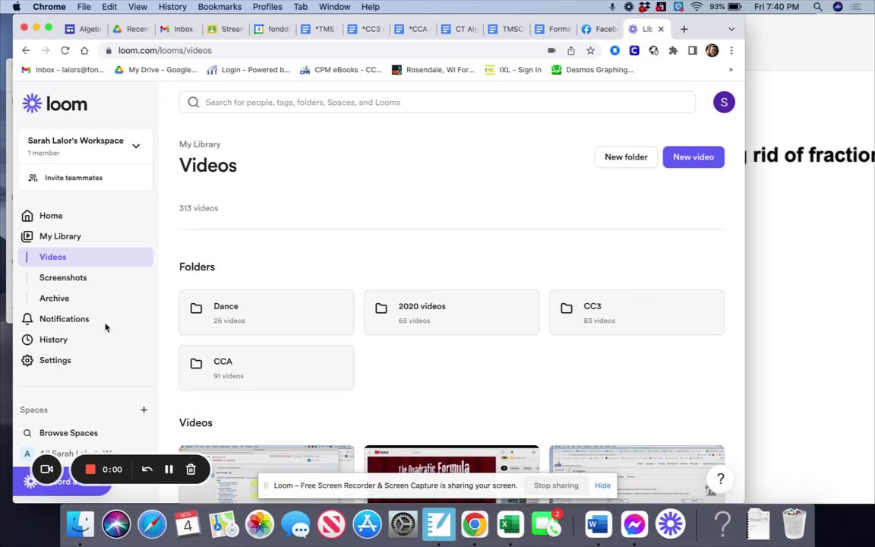Open Chrome three-dot menu
This screenshot has height=547, width=875.
(x=731, y=50)
